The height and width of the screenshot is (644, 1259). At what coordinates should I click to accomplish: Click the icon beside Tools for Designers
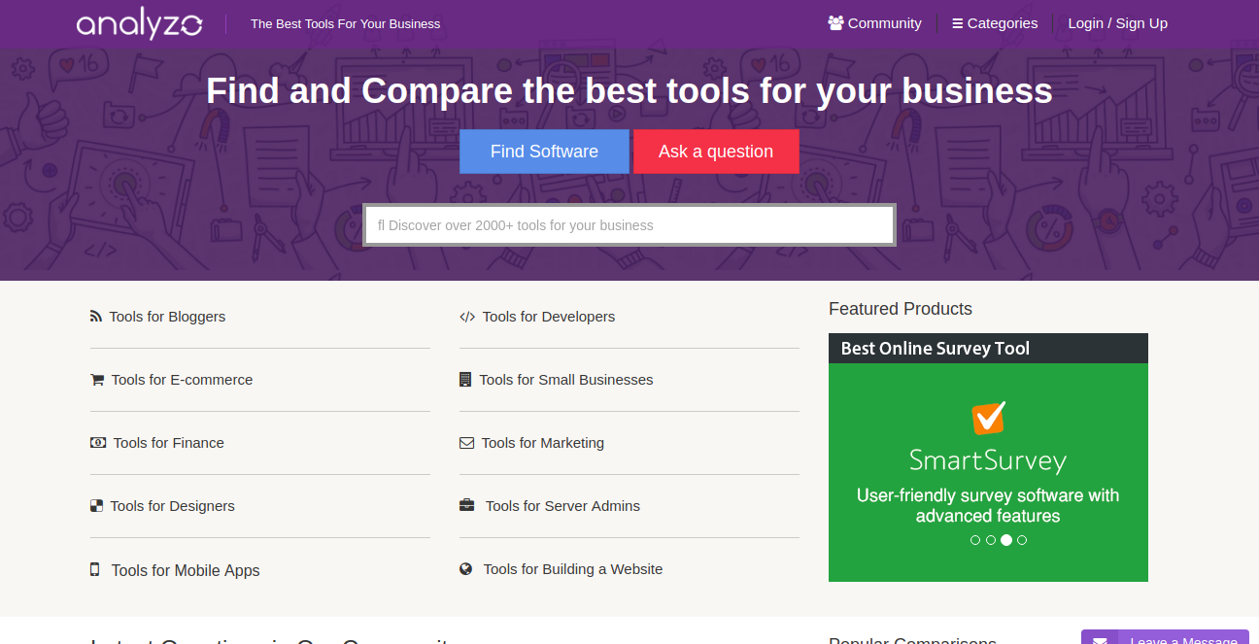click(x=96, y=506)
